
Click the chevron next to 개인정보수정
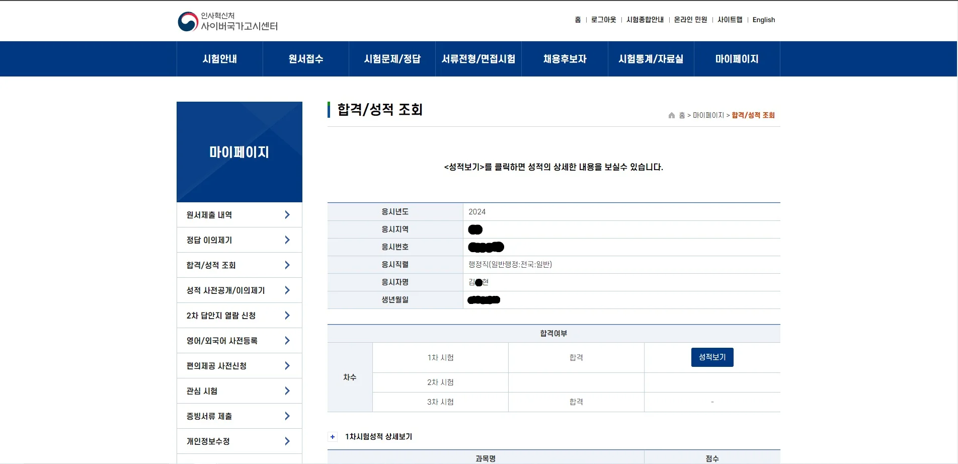tap(287, 441)
